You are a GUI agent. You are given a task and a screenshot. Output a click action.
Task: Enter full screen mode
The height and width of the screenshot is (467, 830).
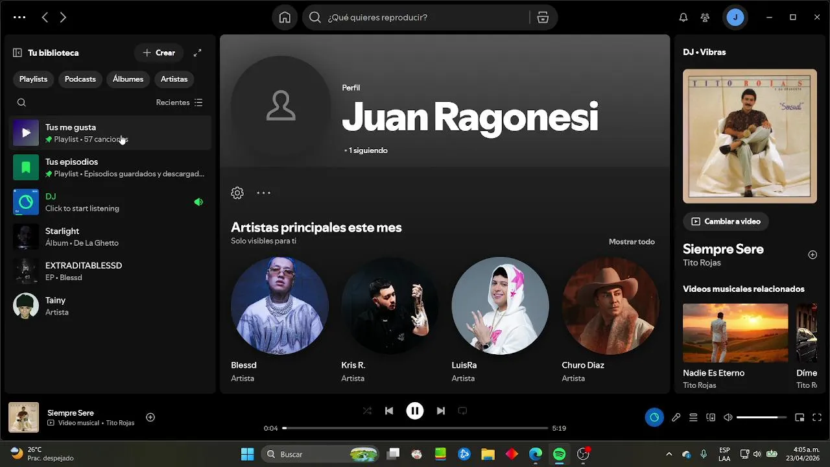(x=817, y=417)
